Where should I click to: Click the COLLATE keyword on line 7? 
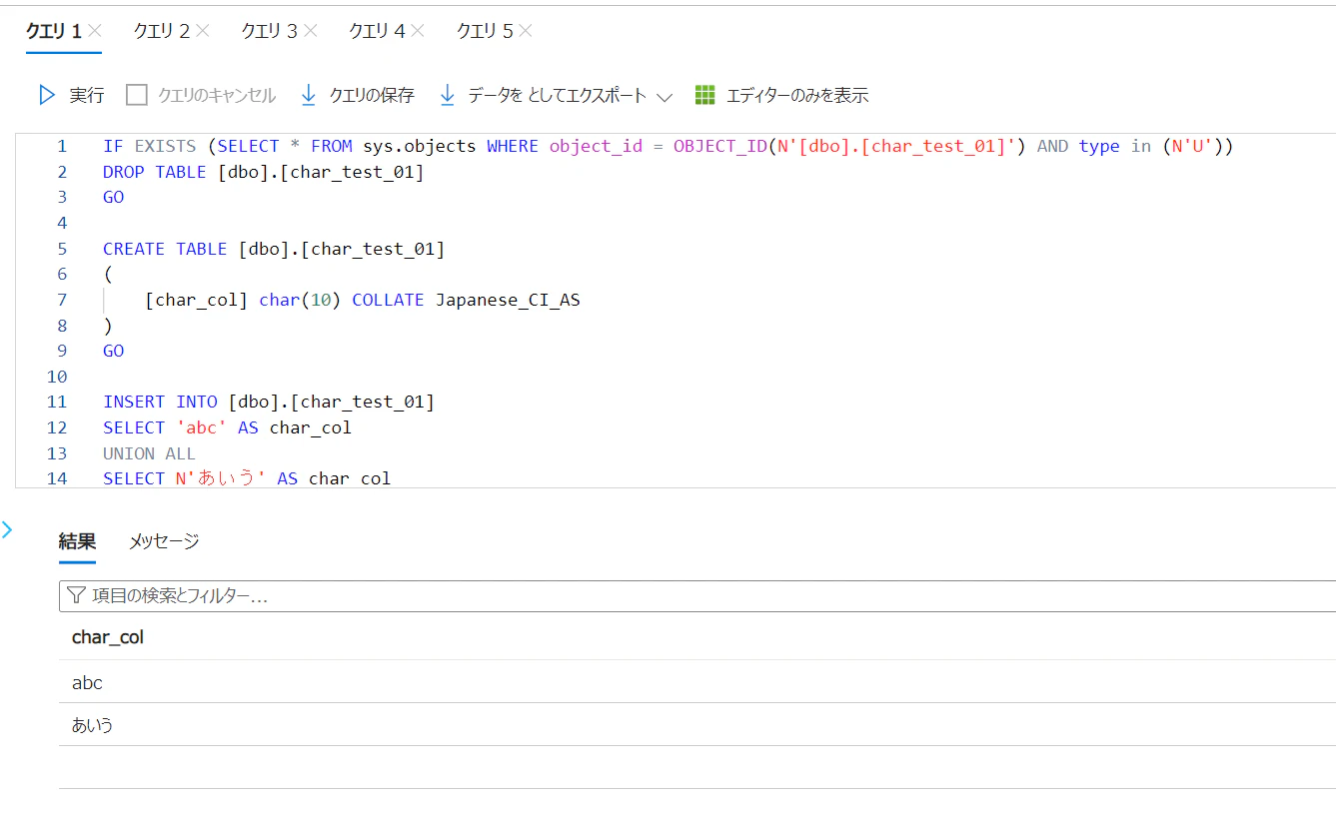(389, 300)
